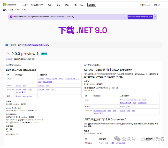Open the dotnet-install scripts link

pyautogui.click(x=24, y=96)
